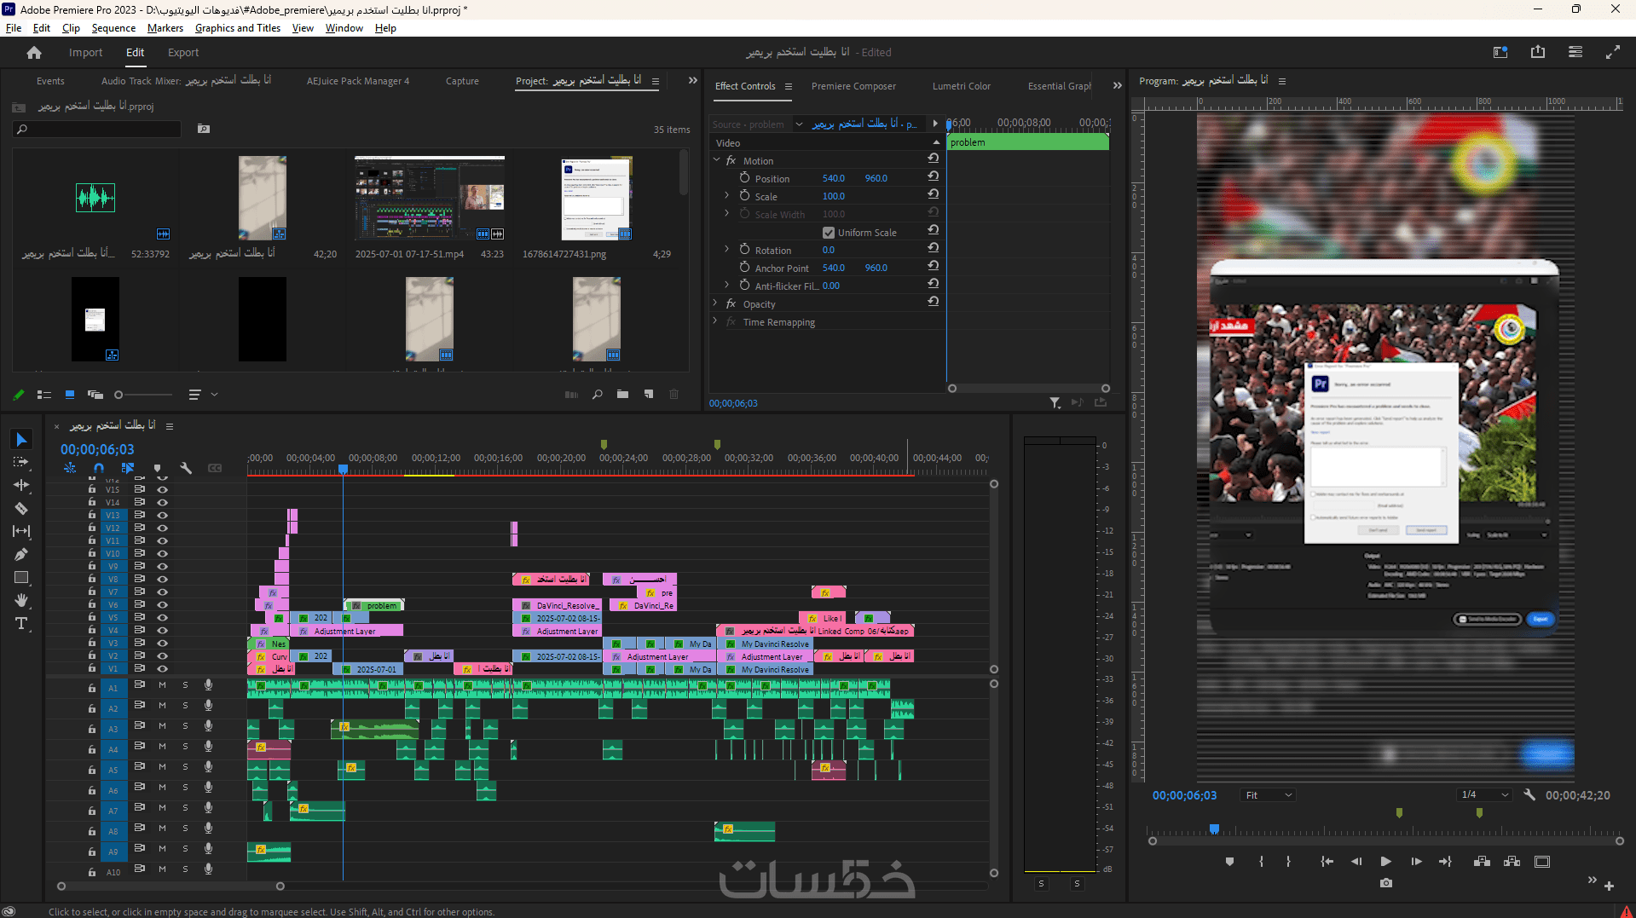Viewport: 1636px width, 918px height.
Task: Expand the Opacity effect
Action: [714, 303]
